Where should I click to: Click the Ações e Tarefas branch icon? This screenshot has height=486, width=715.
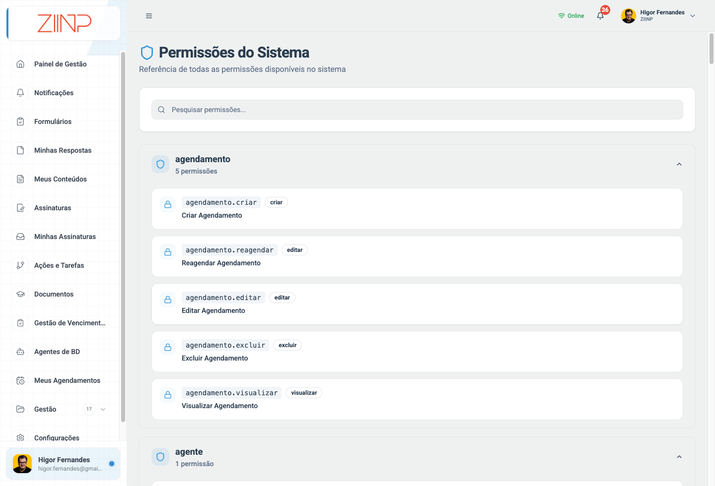pyautogui.click(x=20, y=265)
